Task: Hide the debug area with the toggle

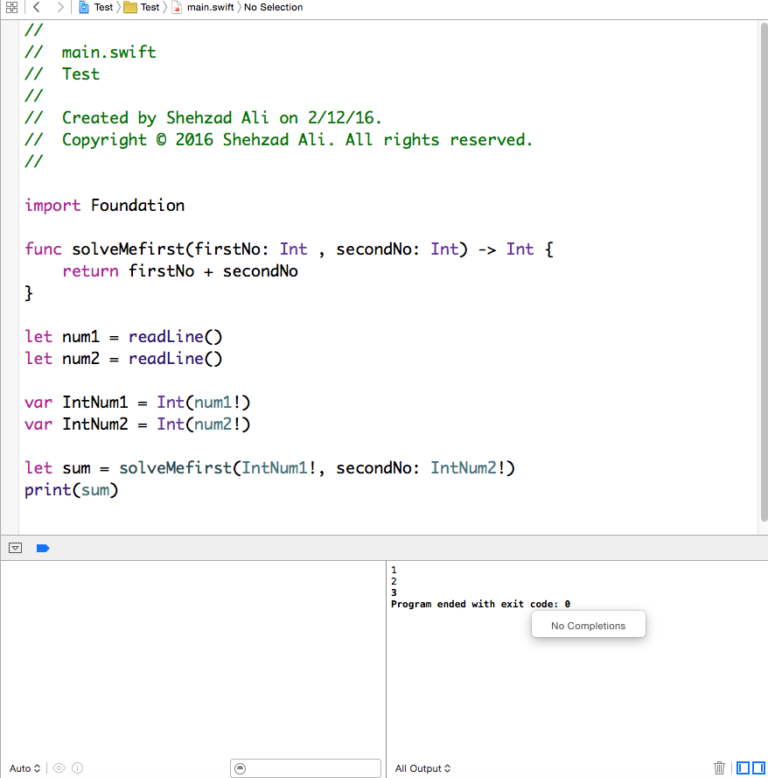Action: 16,548
